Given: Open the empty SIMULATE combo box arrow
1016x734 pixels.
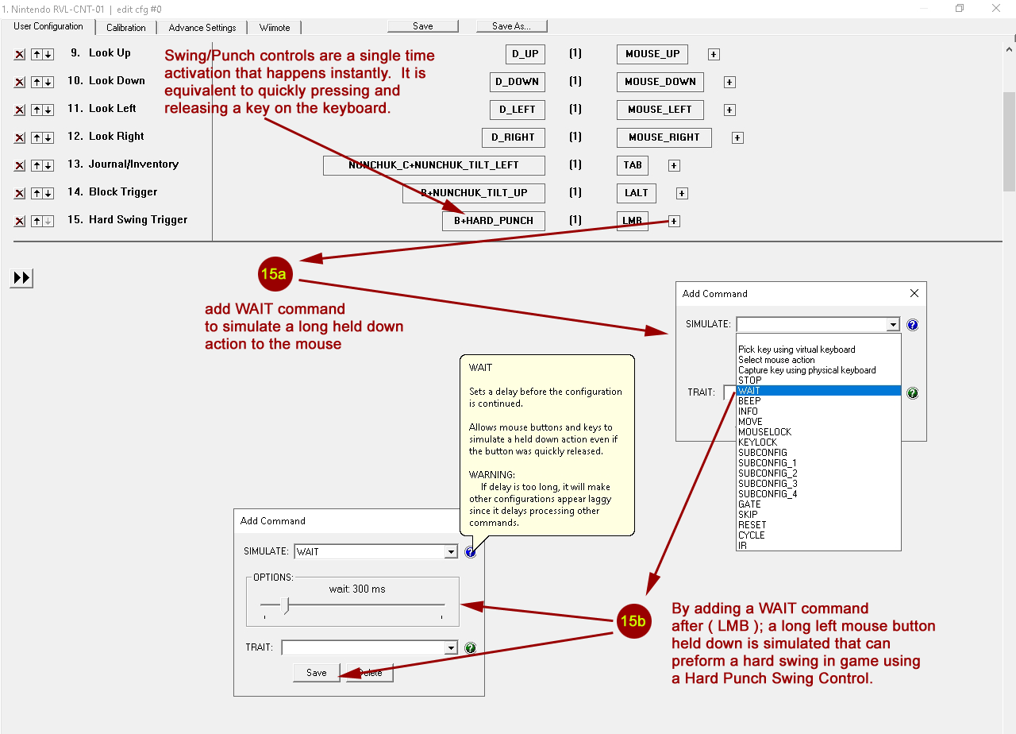Looking at the screenshot, I should pos(893,325).
